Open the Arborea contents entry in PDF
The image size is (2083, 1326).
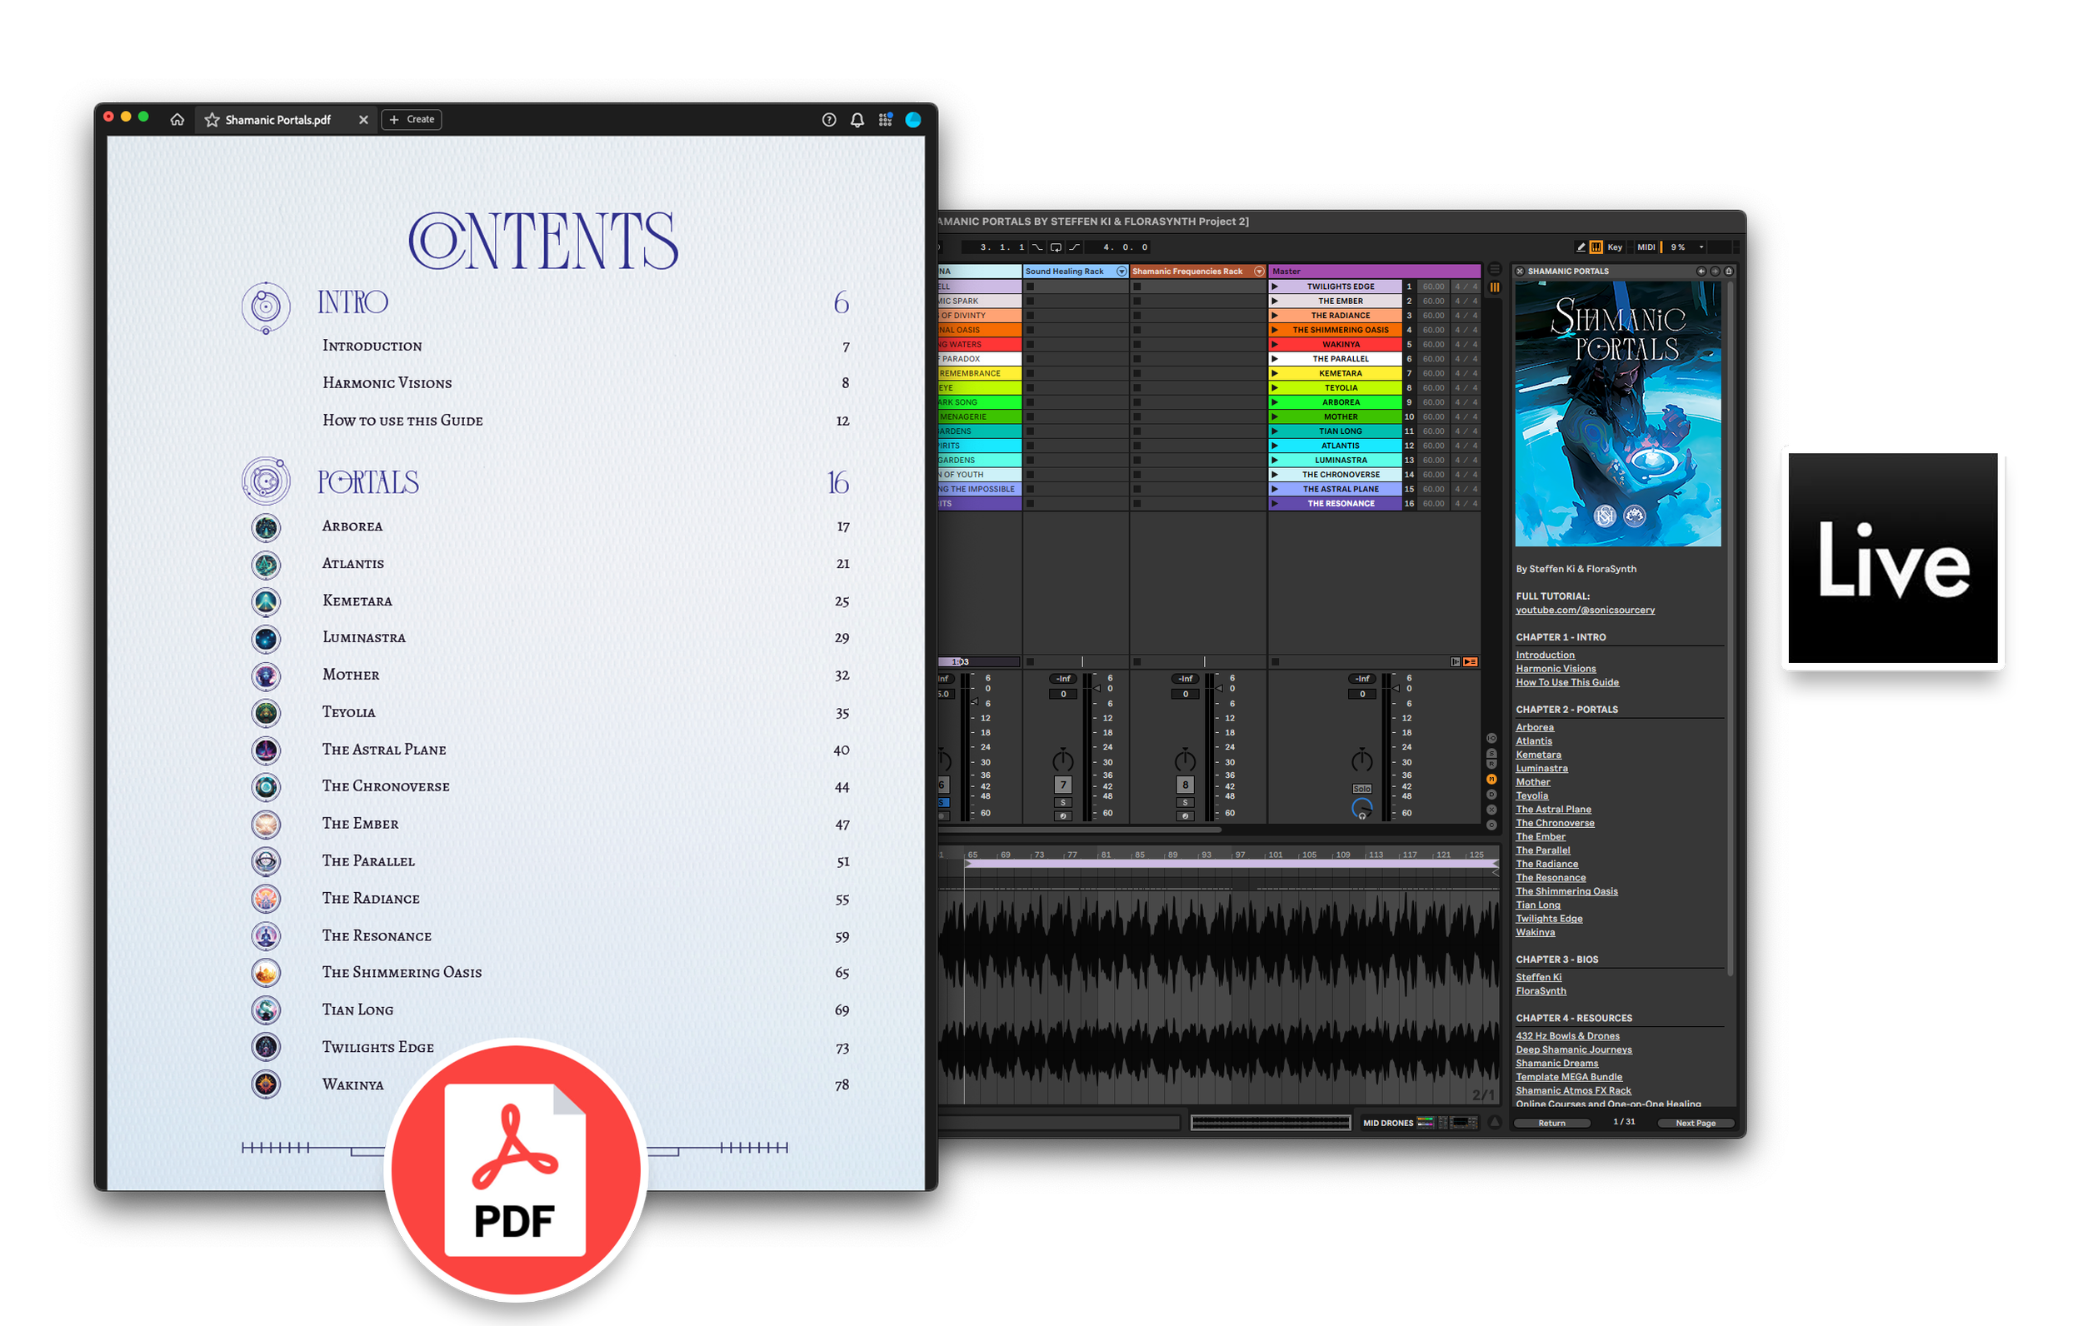coord(352,526)
